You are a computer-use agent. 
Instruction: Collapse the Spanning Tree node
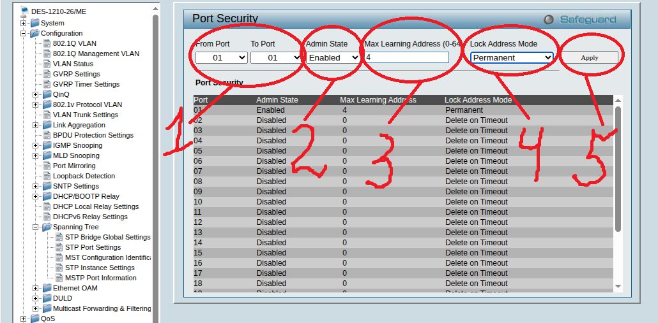pyautogui.click(x=36, y=227)
